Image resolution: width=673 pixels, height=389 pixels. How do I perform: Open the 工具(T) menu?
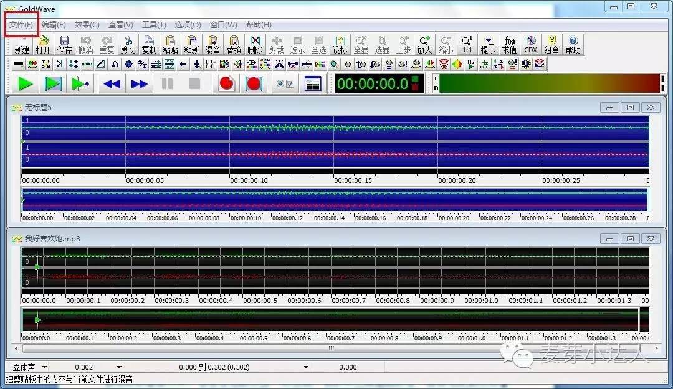(154, 25)
